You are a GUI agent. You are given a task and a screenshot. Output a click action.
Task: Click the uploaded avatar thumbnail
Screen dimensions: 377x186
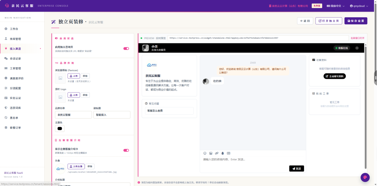tap(60, 169)
